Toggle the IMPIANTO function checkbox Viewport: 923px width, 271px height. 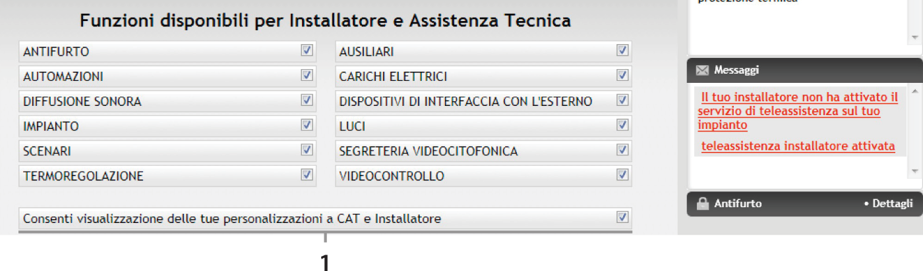click(x=307, y=125)
